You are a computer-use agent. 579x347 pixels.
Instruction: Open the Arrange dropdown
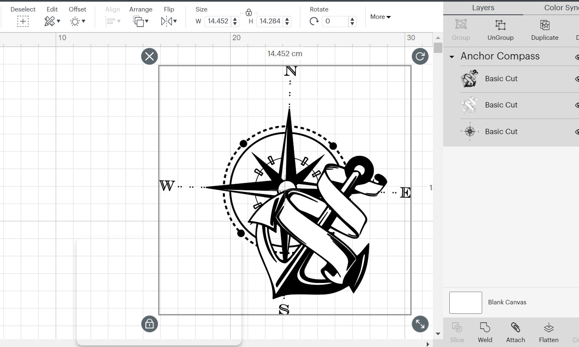140,16
